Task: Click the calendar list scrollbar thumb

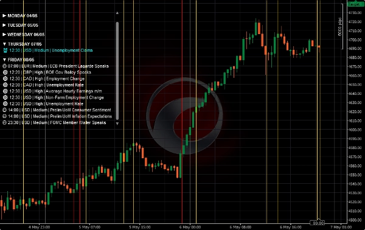Action: [117, 71]
